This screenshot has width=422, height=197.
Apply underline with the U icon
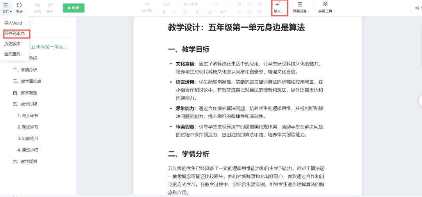pyautogui.click(x=184, y=12)
